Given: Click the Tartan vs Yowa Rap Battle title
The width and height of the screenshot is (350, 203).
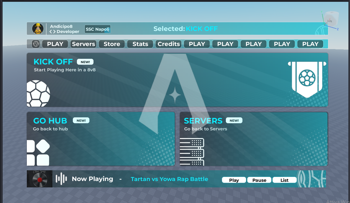Looking at the screenshot, I should (169, 179).
